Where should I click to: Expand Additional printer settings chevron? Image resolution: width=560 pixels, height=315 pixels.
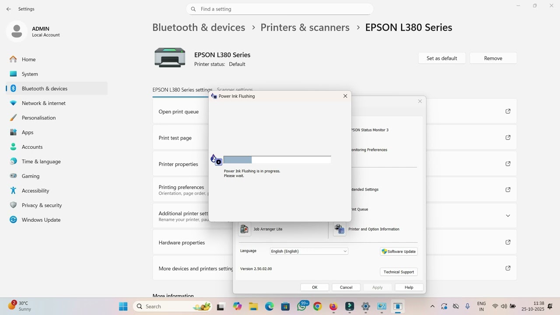click(x=508, y=216)
